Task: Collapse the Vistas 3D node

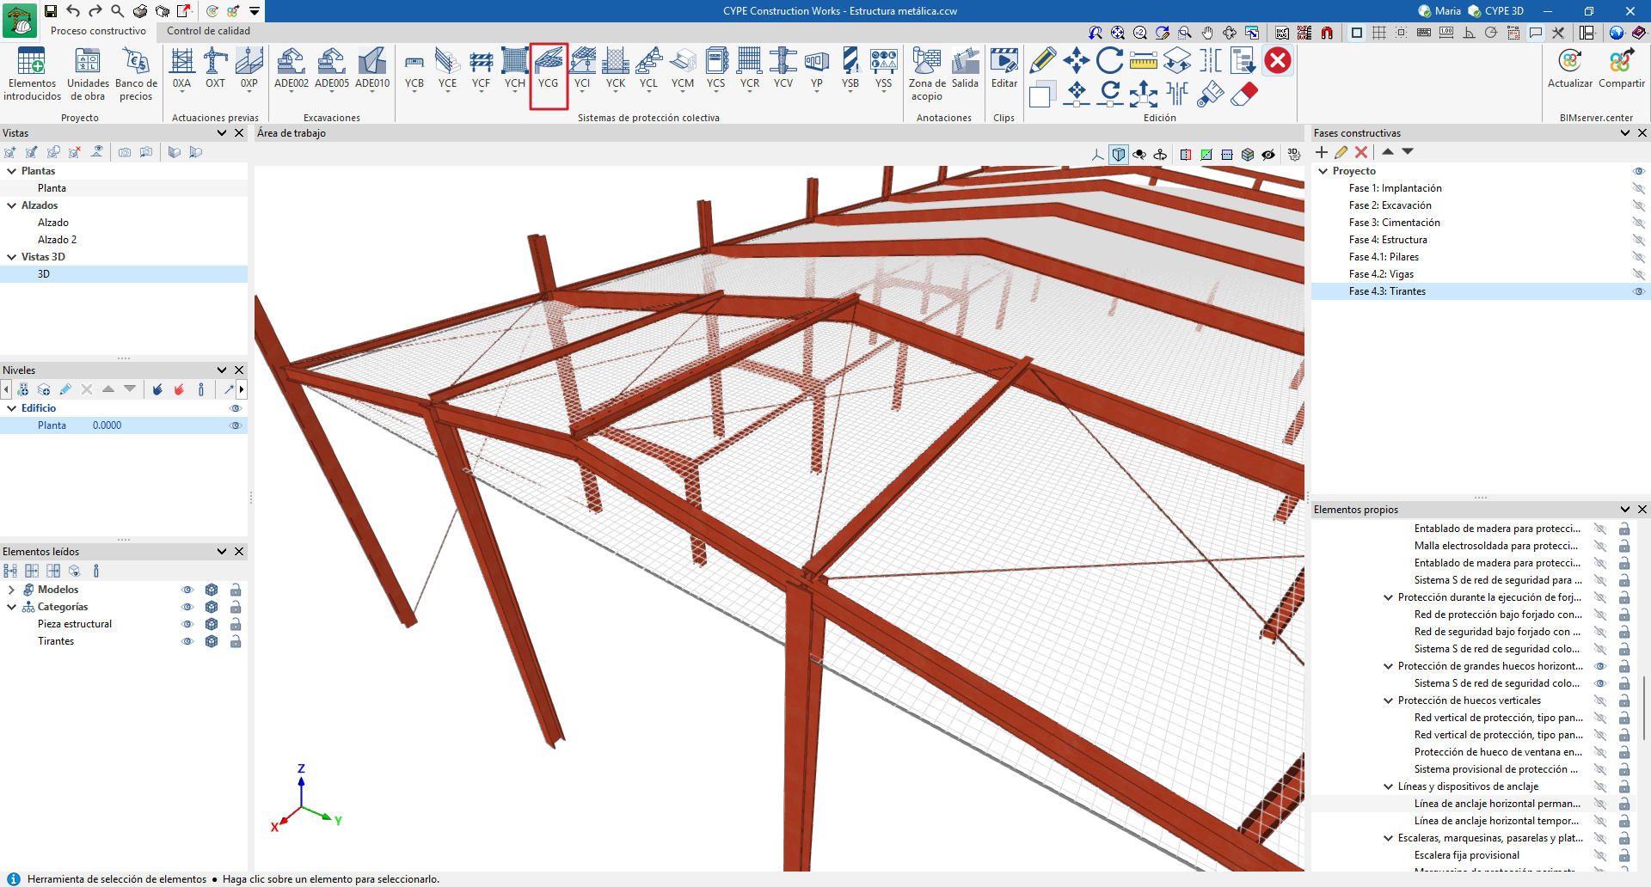Action: tap(12, 257)
